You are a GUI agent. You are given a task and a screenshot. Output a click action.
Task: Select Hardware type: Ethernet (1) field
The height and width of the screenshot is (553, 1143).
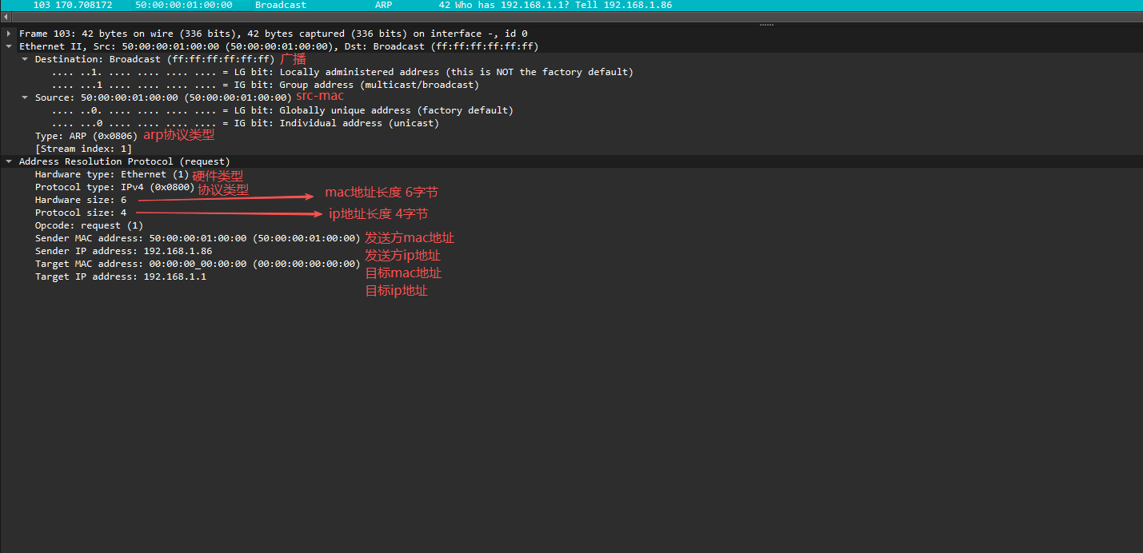(x=111, y=174)
